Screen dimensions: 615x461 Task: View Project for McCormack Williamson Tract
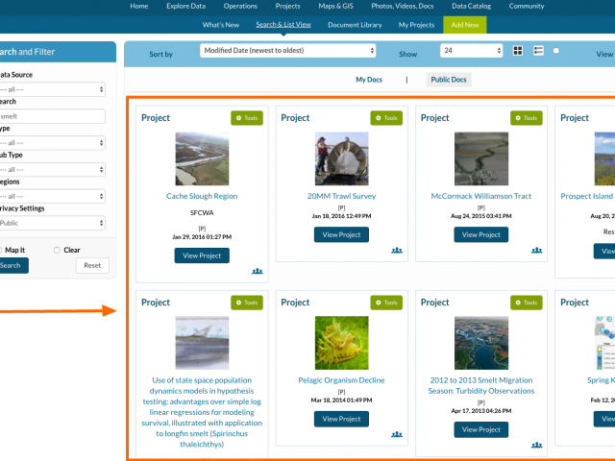tap(481, 234)
